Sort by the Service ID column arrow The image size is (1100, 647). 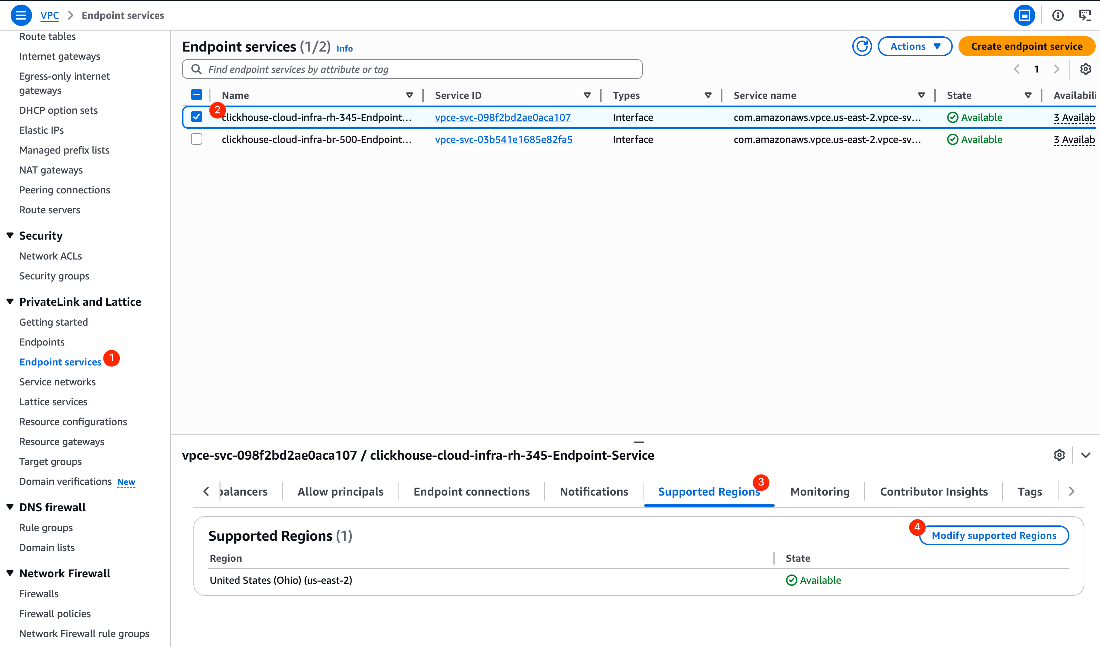[587, 95]
